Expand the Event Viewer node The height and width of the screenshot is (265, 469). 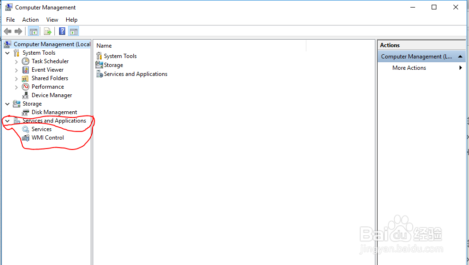[x=17, y=70]
